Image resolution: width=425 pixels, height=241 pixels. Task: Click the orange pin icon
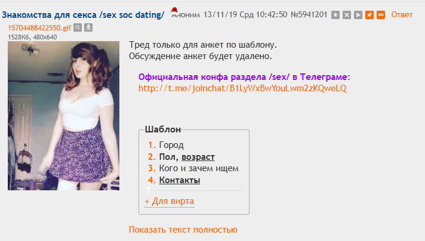pyautogui.click(x=369, y=15)
